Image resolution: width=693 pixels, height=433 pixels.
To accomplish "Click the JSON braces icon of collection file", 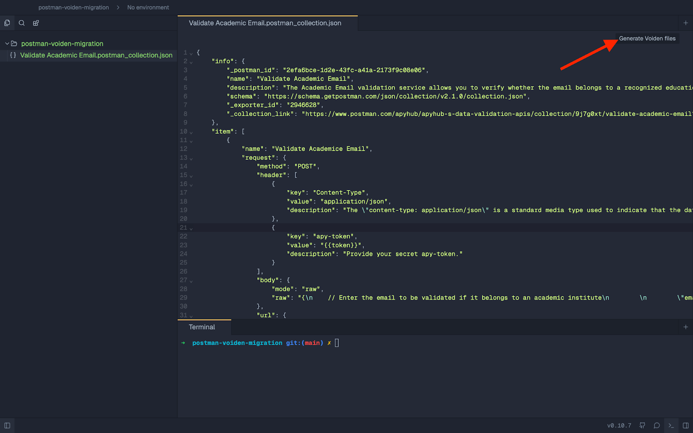I will pyautogui.click(x=13, y=55).
